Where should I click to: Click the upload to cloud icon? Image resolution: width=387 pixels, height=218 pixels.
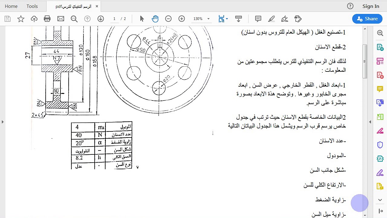point(34,19)
